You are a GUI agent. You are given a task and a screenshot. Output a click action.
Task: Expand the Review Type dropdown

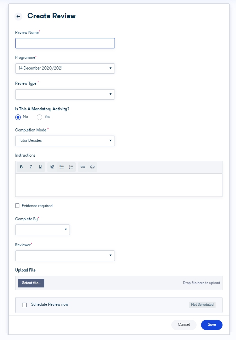65,94
